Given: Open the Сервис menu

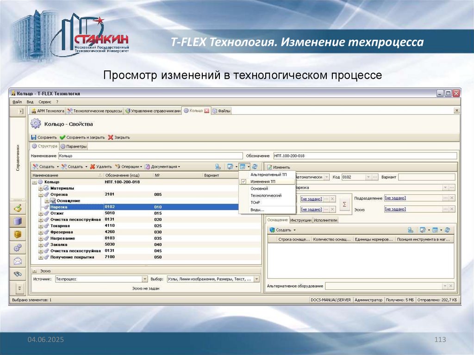Looking at the screenshot, I should pyautogui.click(x=45, y=102).
